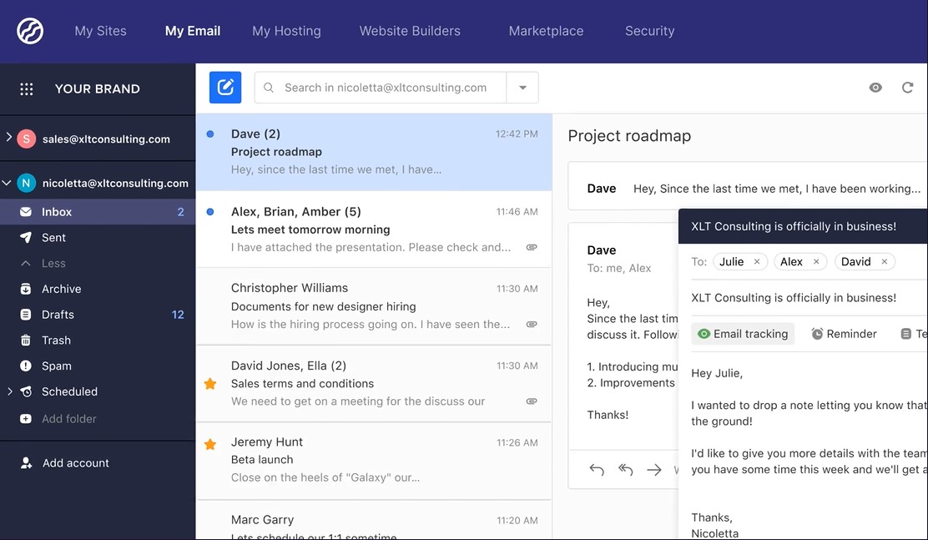This screenshot has height=540, width=928.
Task: Remove recipient Julie from the To field
Action: (757, 262)
